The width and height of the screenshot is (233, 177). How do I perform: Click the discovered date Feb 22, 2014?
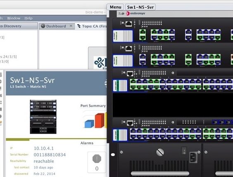click(x=45, y=174)
